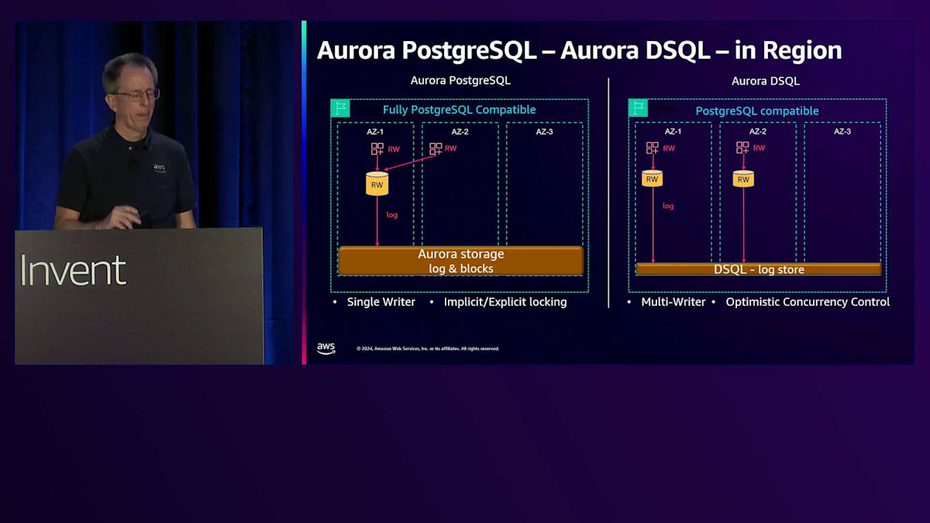Click the Optimistic Concurrency Control bullet

tap(808, 302)
